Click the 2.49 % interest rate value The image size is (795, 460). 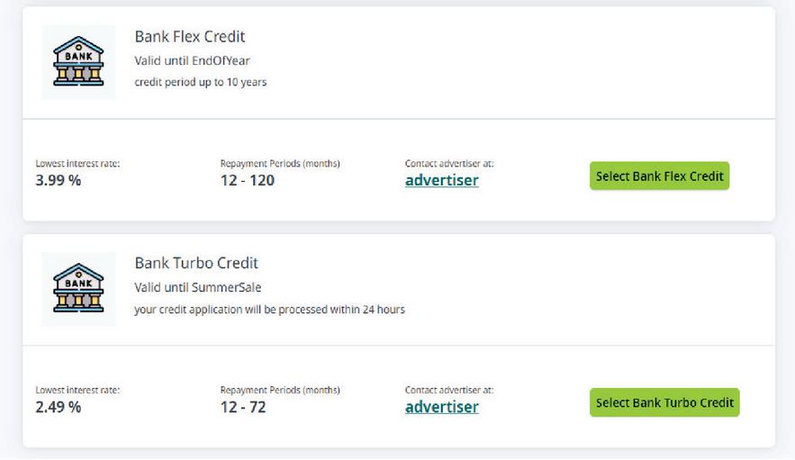click(59, 407)
